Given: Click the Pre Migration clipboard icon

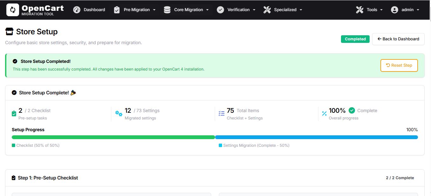Looking at the screenshot, I should point(117,10).
